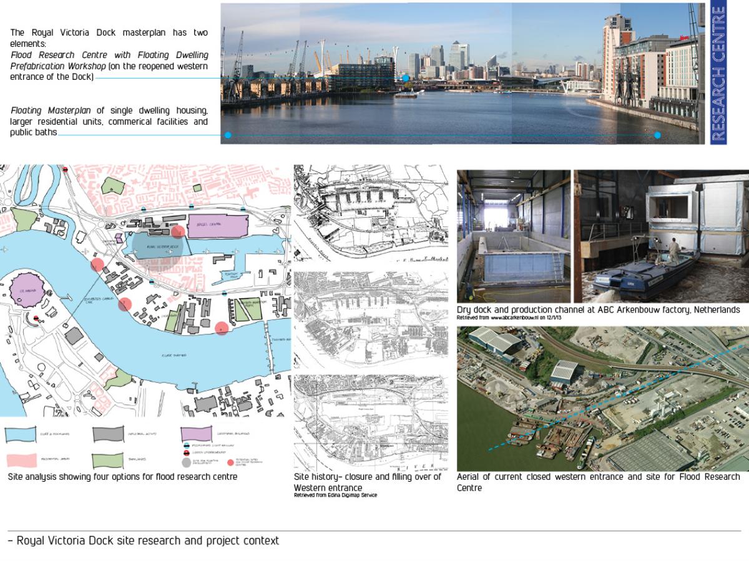The image size is (749, 561).
Task: Click the grey floating development site legend circle
Action: [x=185, y=463]
